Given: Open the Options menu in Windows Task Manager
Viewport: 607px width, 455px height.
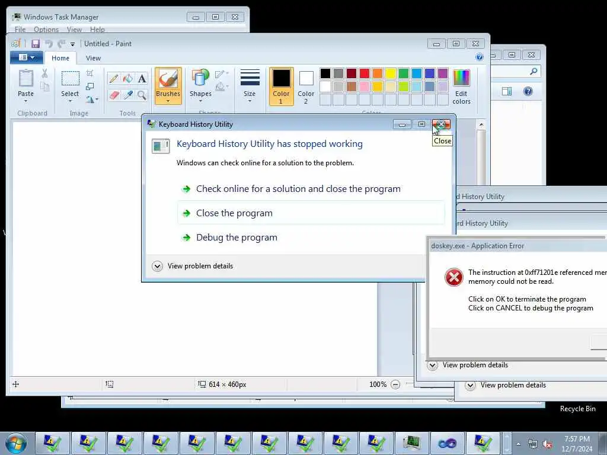Looking at the screenshot, I should click(x=46, y=30).
